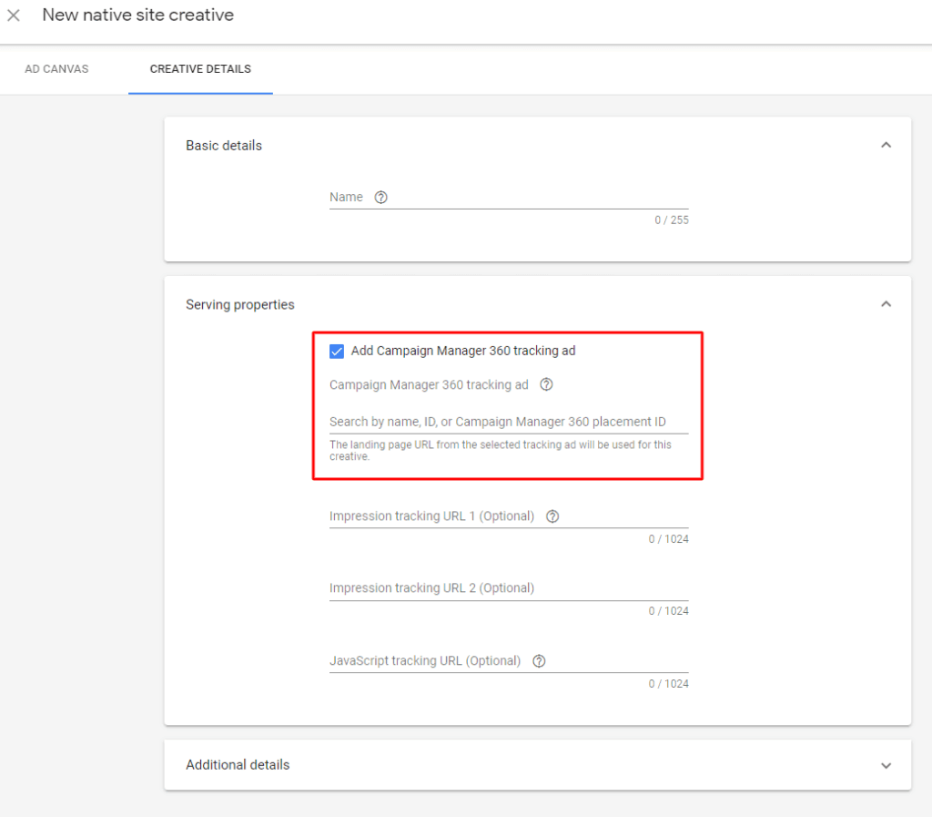Select the Creative Details tab

click(x=200, y=69)
